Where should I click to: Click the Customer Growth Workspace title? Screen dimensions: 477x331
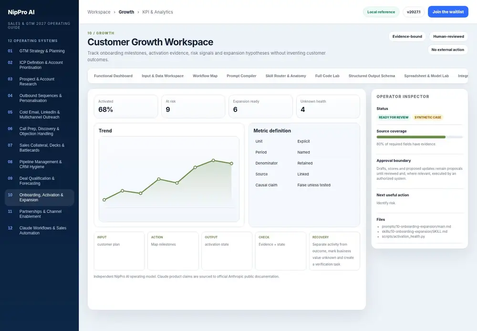click(150, 42)
